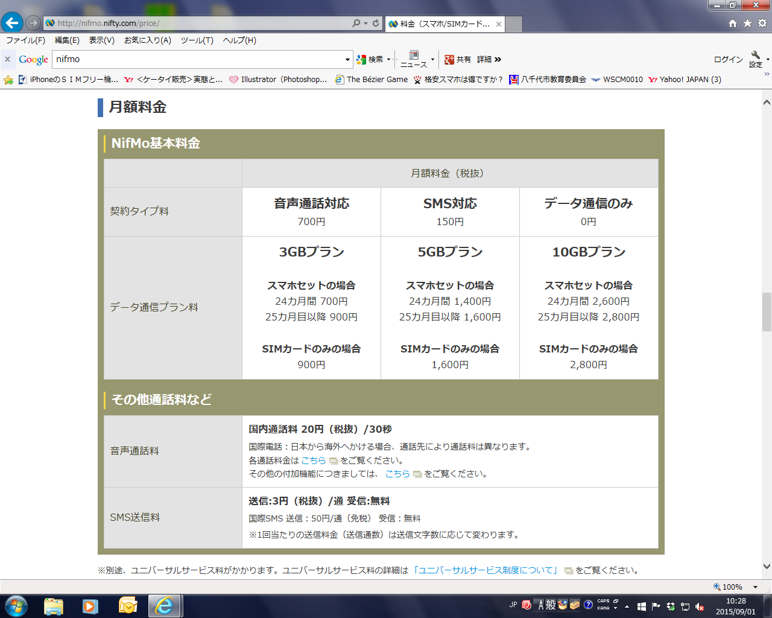Click the 100% zoom level button

click(x=728, y=587)
